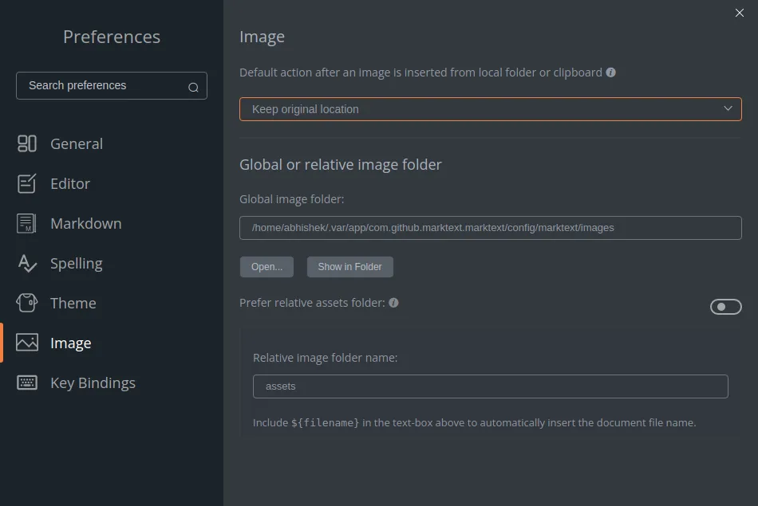Open the Keep original location dropdown

tap(490, 109)
